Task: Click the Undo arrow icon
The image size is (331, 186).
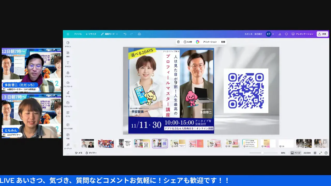Action: click(124, 34)
